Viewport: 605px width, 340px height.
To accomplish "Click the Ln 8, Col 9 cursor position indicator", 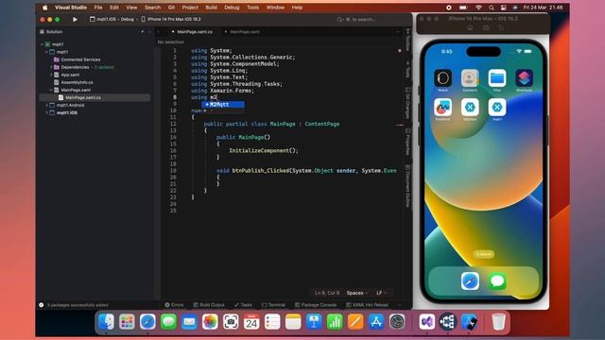I will coord(327,293).
